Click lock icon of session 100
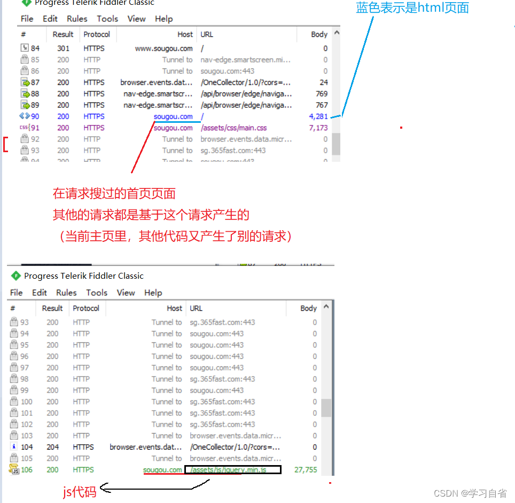Image resolution: width=515 pixels, height=503 pixels. [14, 401]
